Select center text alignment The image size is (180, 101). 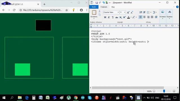tap(144, 17)
